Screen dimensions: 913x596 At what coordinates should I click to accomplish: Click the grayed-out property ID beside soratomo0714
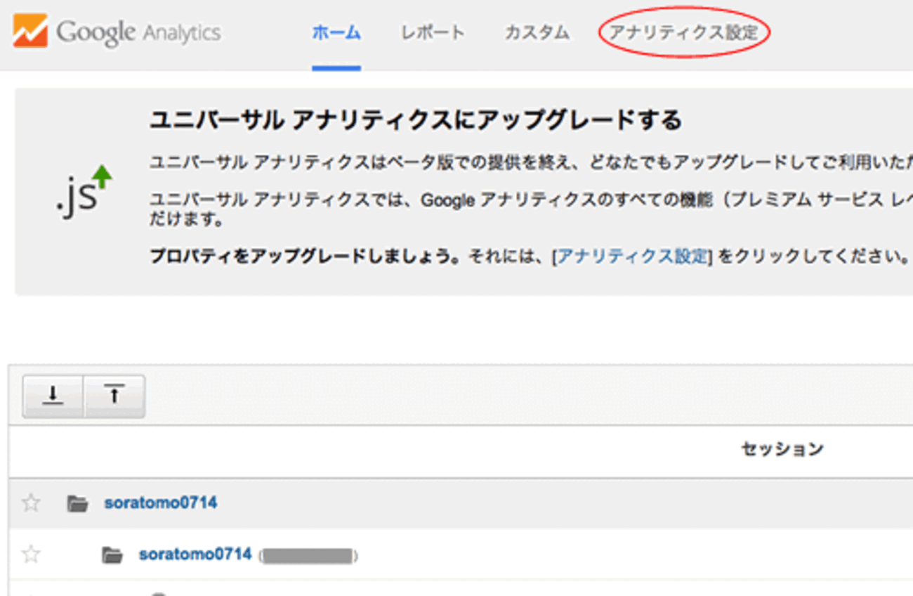point(308,556)
